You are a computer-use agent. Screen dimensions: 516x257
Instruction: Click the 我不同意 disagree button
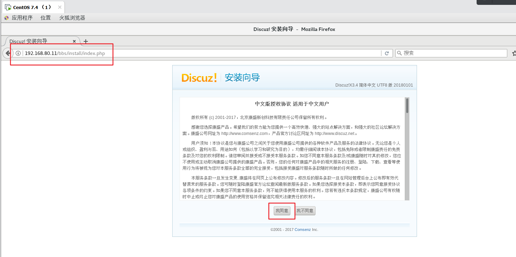click(x=305, y=211)
